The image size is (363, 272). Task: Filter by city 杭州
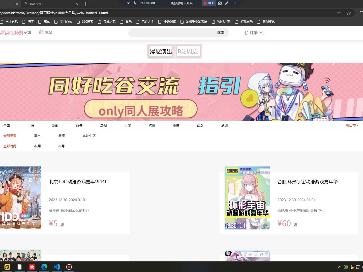[152, 125]
